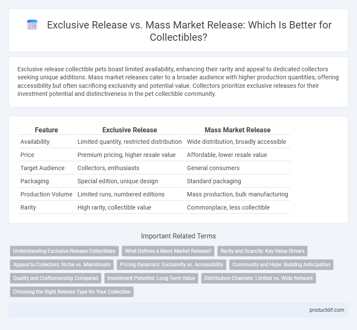Open 'Choosing the Right Release Type' tag
This screenshot has width=357, height=330.
pos(72,292)
